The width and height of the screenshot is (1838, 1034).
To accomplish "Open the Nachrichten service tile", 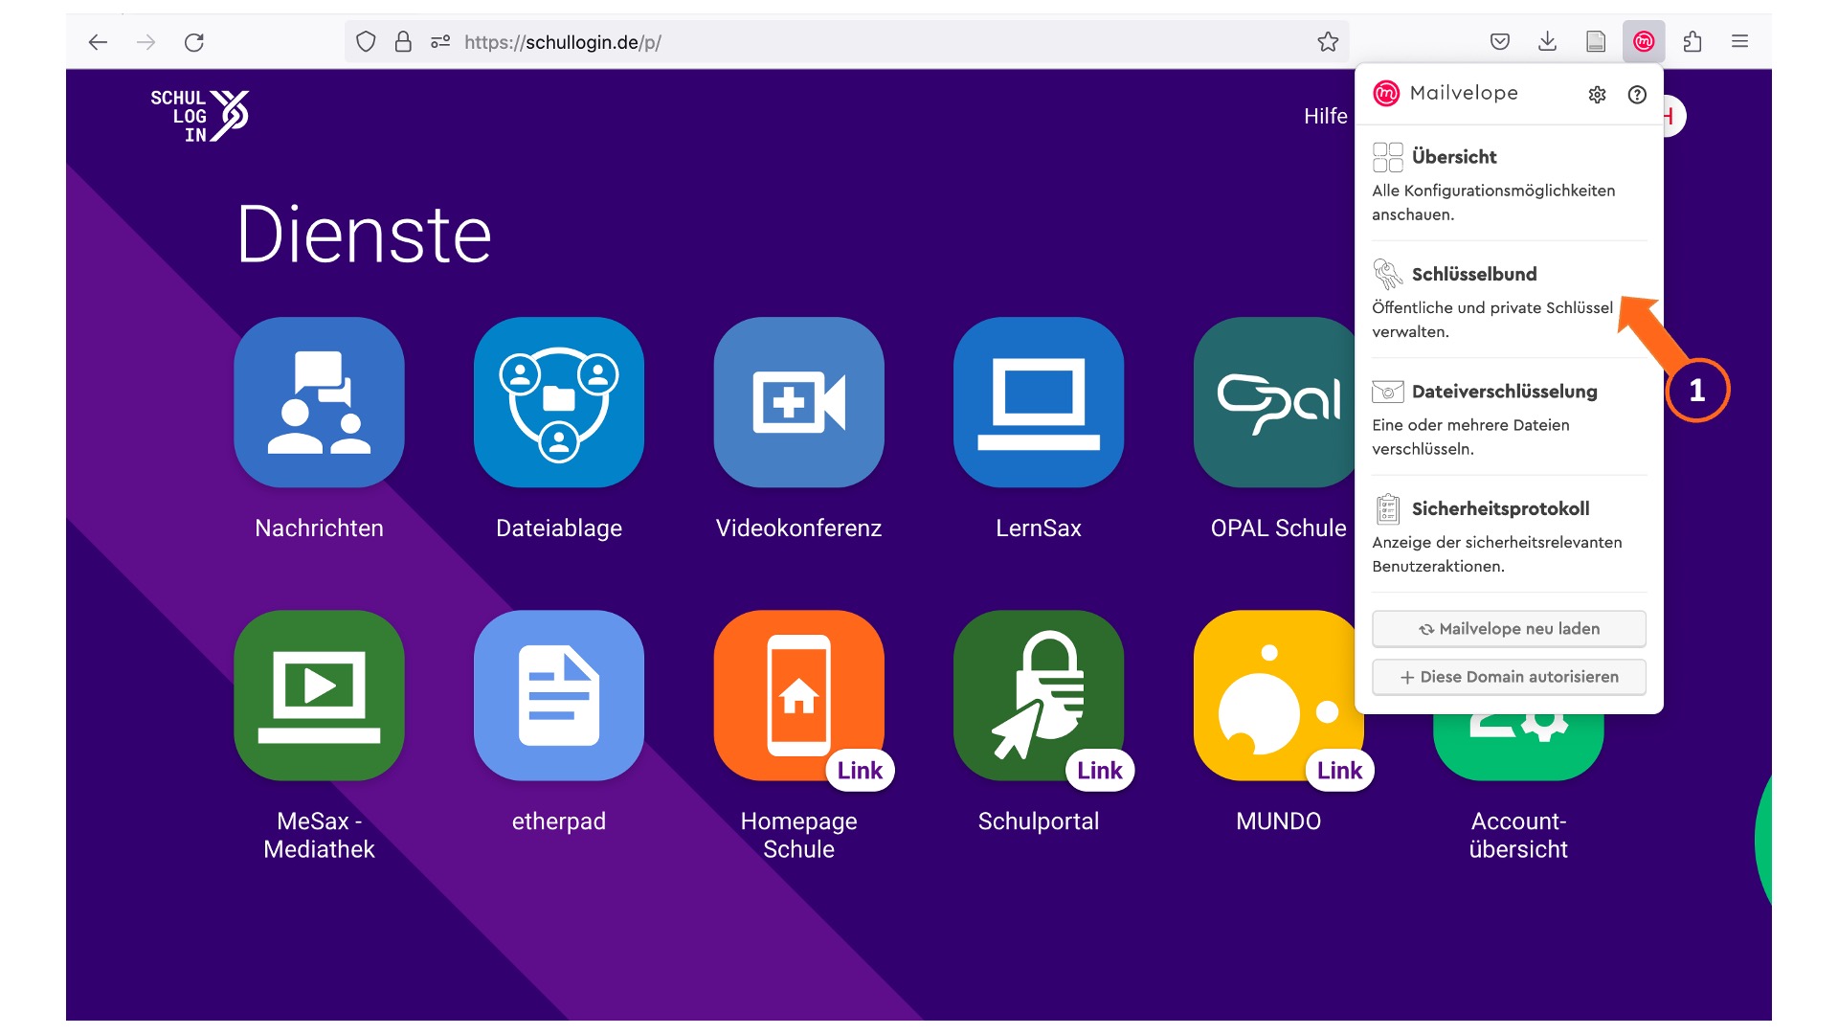I will click(x=319, y=402).
